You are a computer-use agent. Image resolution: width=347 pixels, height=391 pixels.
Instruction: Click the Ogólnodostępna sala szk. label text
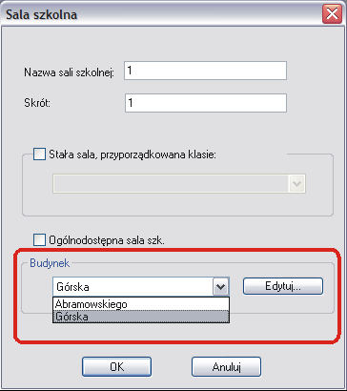point(107,240)
